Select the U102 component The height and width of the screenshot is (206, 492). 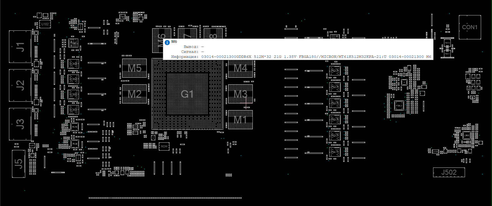click(x=45, y=24)
